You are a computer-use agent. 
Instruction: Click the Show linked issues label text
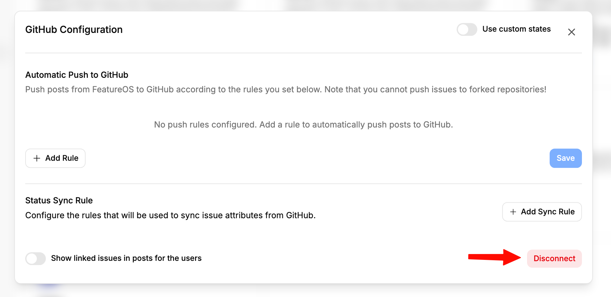(126, 258)
